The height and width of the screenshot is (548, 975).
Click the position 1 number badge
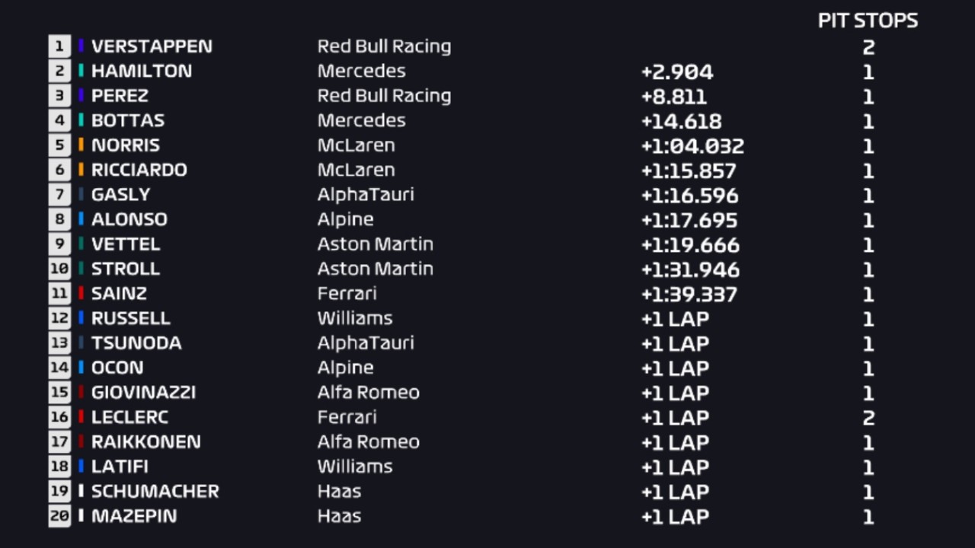pos(59,46)
